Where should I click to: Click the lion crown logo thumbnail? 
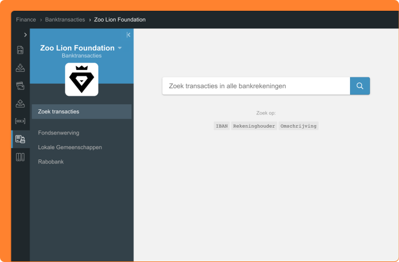82,79
